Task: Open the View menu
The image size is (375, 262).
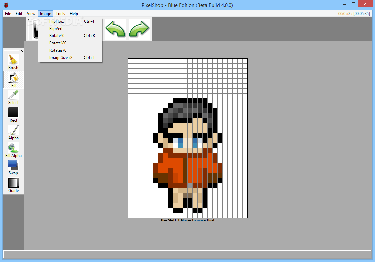Action: (31, 14)
